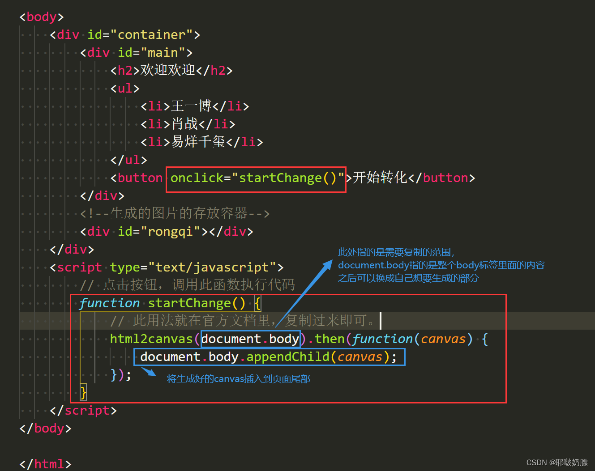Click the comment 点击按钮，调用此函数执行代码
Screen dimensions: 595x471
[187, 285]
